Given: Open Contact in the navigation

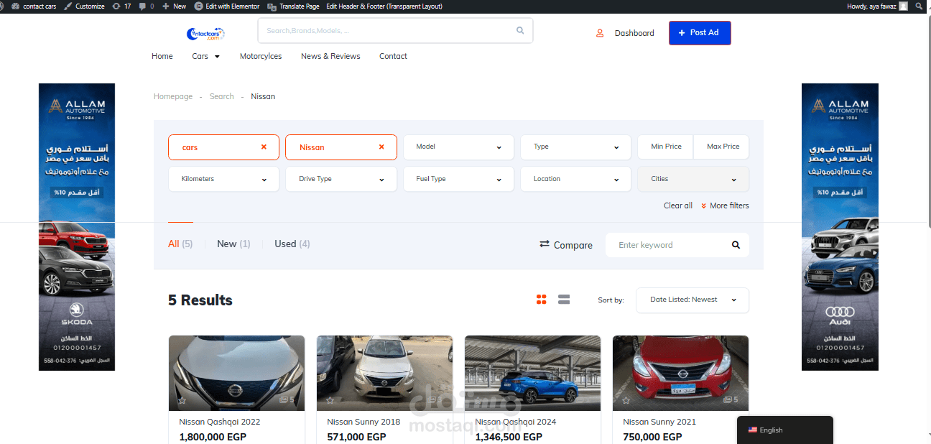Looking at the screenshot, I should [393, 56].
